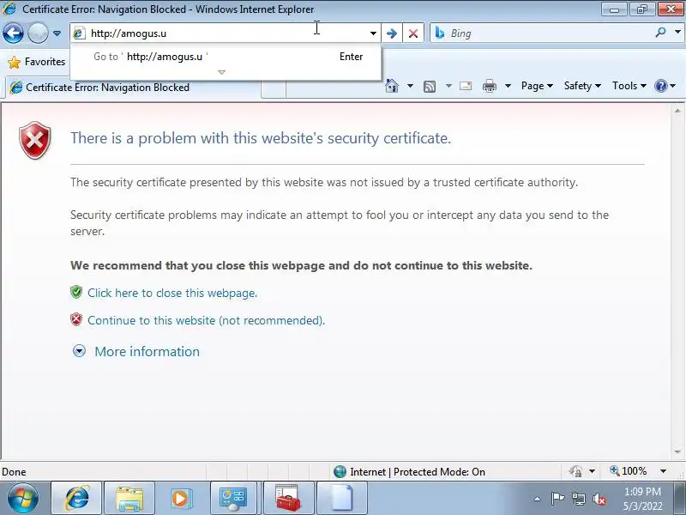Viewport: 686px width, 515px height.
Task: Click the page scrollbar down arrow
Action: click(x=677, y=451)
